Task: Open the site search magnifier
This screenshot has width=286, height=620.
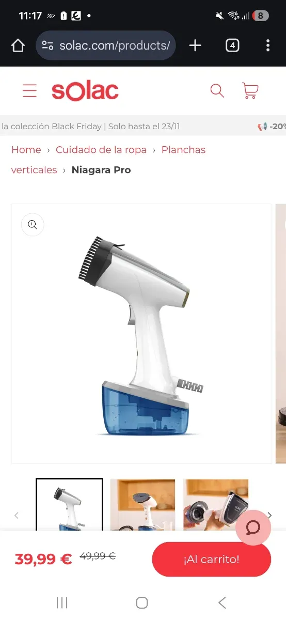Action: tap(217, 91)
